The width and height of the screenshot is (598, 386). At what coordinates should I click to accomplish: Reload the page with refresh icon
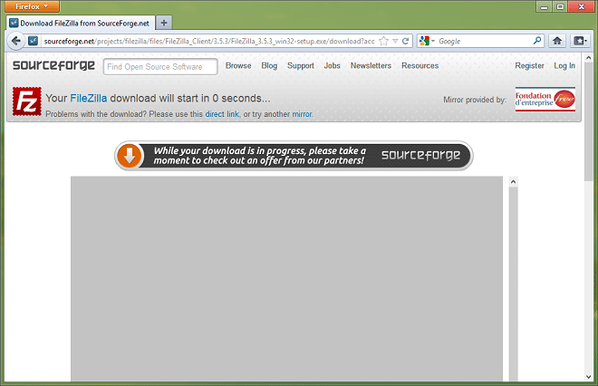(x=405, y=41)
